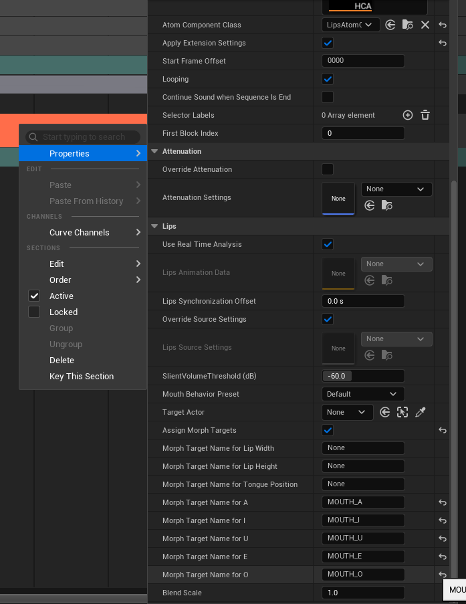This screenshot has width=466, height=604.
Task: Clear the Atom Component Class with X icon
Action: 425,25
